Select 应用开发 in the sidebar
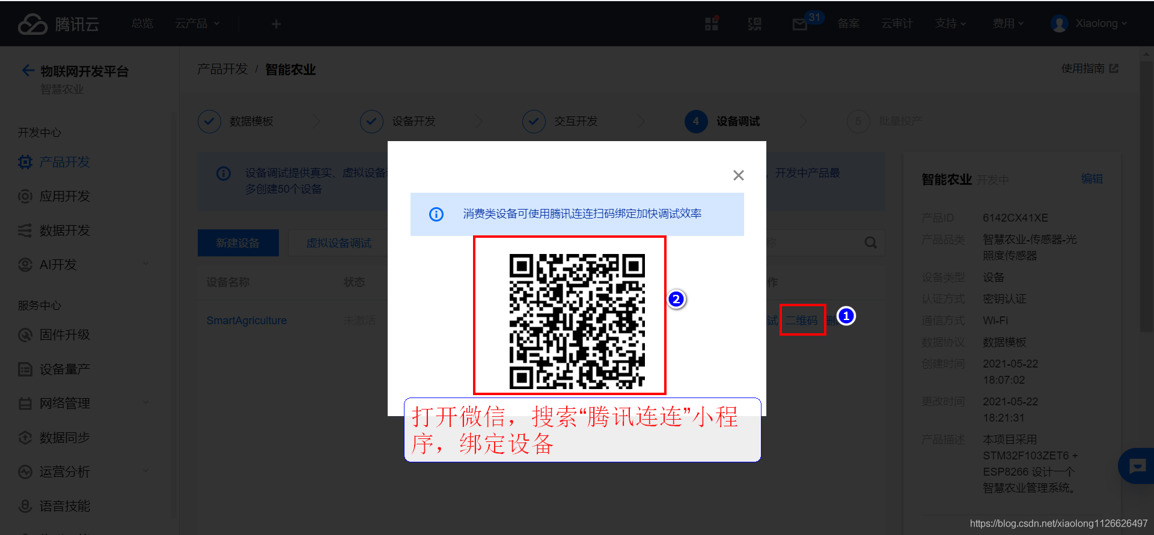Screen dimensions: 1154x535 (64, 196)
